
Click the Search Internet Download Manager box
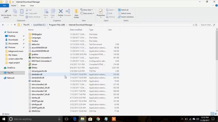coord(207,25)
